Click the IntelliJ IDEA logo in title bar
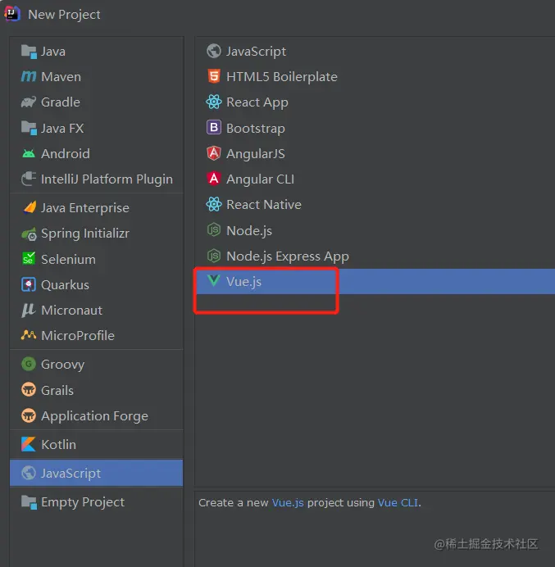 12,14
